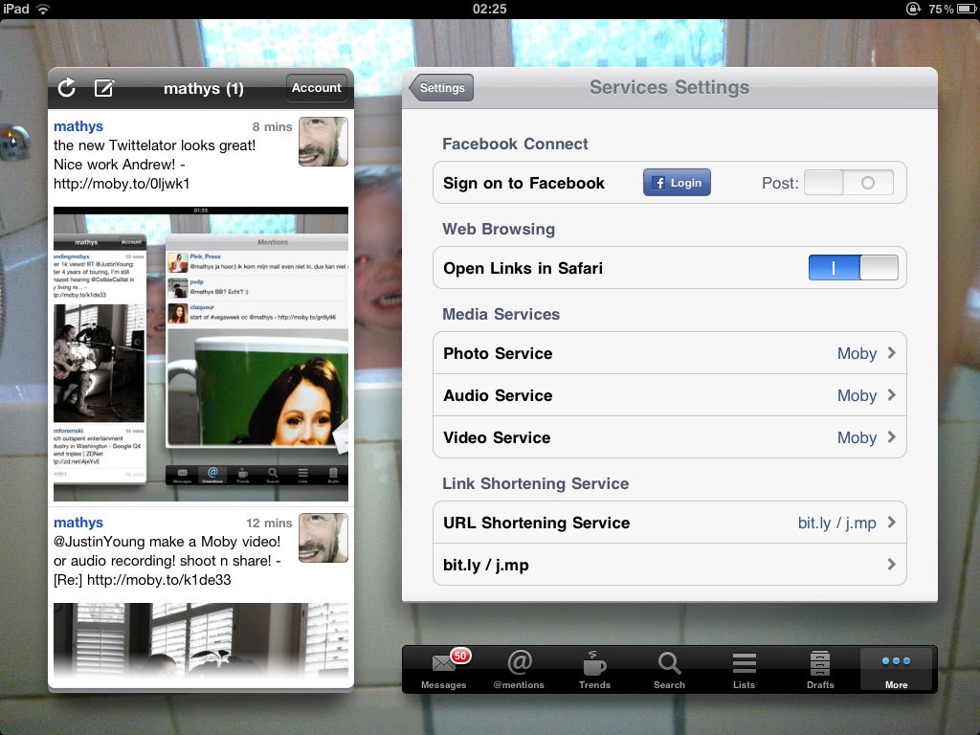Open the Trends coffee cup tab
980x735 pixels.
point(594,669)
